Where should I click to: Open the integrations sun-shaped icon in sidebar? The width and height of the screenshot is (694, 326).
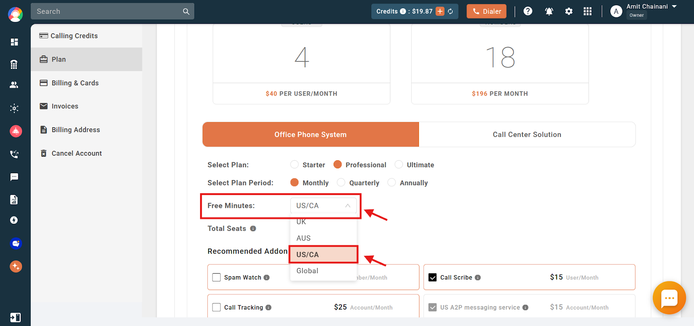click(14, 108)
